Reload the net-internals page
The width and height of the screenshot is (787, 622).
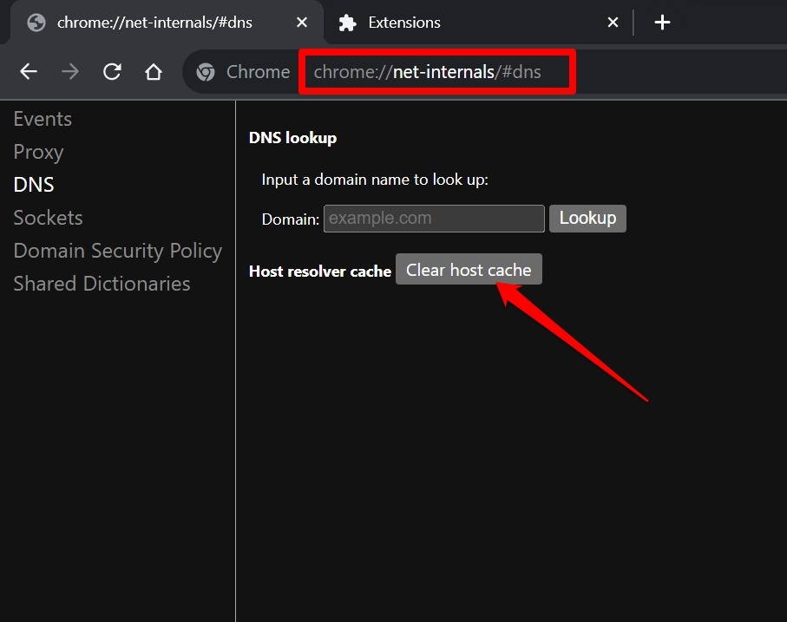pos(111,72)
